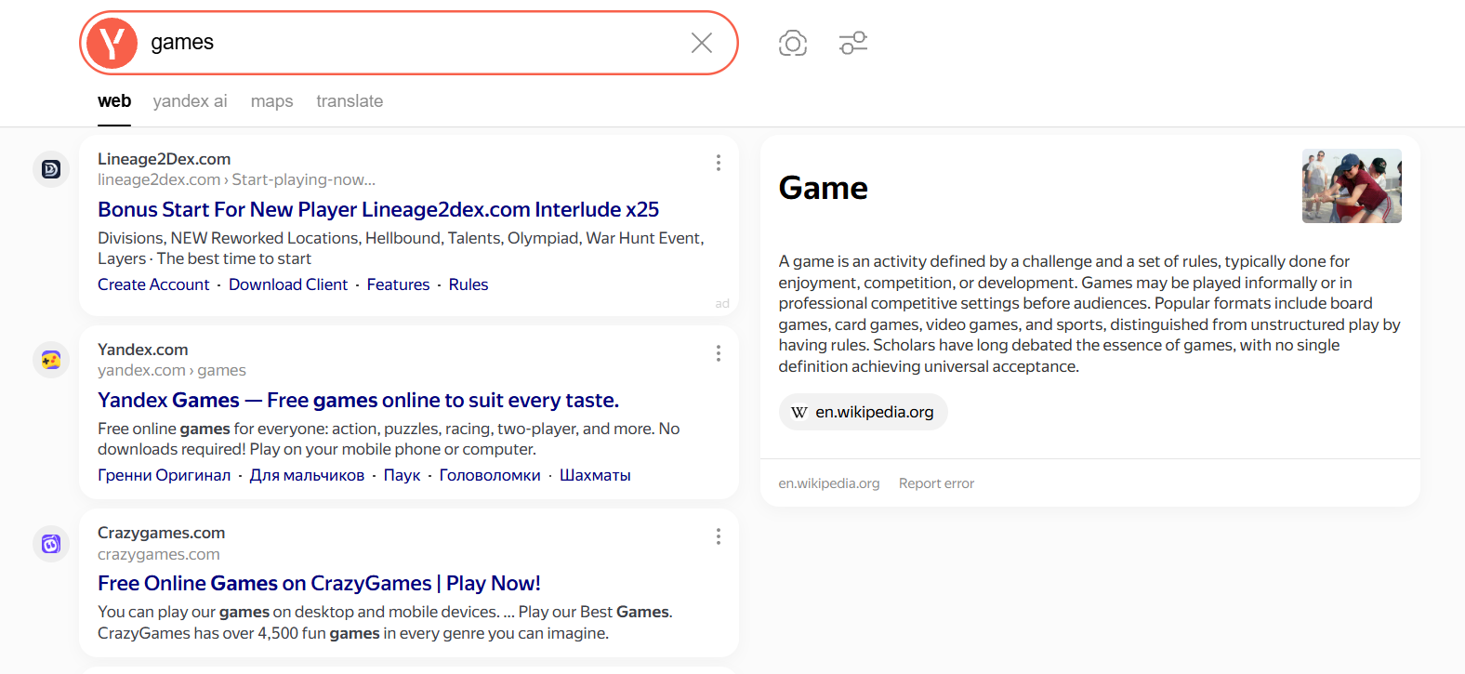Image resolution: width=1465 pixels, height=674 pixels.
Task: Open the more-options menu for the Yandex.com result
Action: point(719,353)
